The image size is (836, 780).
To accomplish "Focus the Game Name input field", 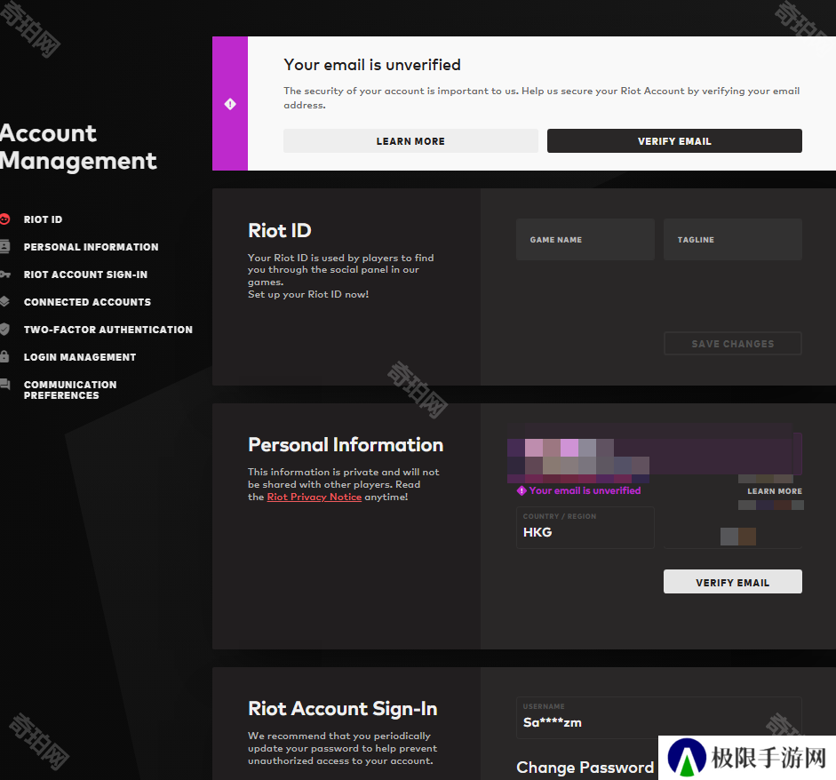I will coord(585,239).
